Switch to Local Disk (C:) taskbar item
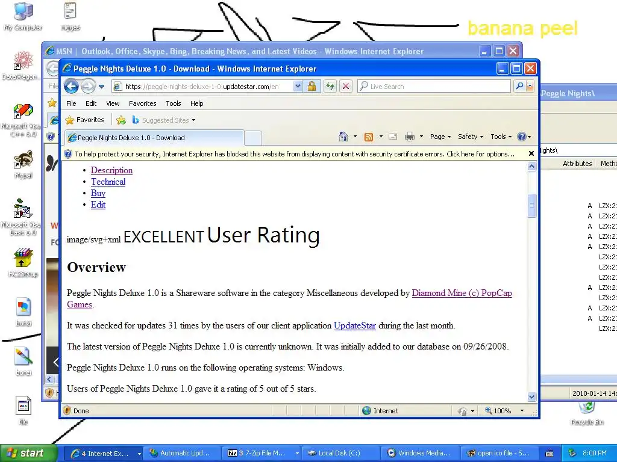Viewport: 617px width, 462px height. pyautogui.click(x=340, y=454)
